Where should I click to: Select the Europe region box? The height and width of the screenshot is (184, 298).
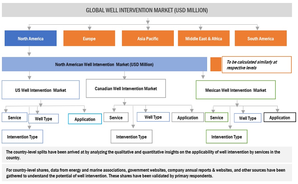(x=89, y=38)
